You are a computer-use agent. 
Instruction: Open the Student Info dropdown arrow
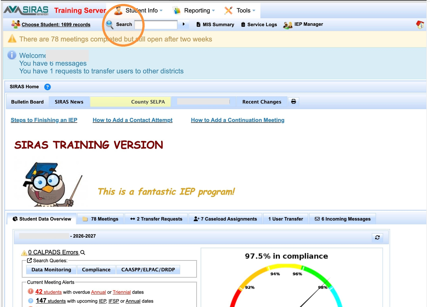pos(161,11)
